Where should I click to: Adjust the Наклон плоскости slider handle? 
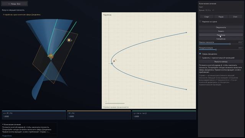click(x=230, y=44)
